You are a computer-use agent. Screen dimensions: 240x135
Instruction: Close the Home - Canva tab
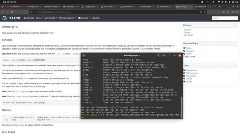click(60, 7)
